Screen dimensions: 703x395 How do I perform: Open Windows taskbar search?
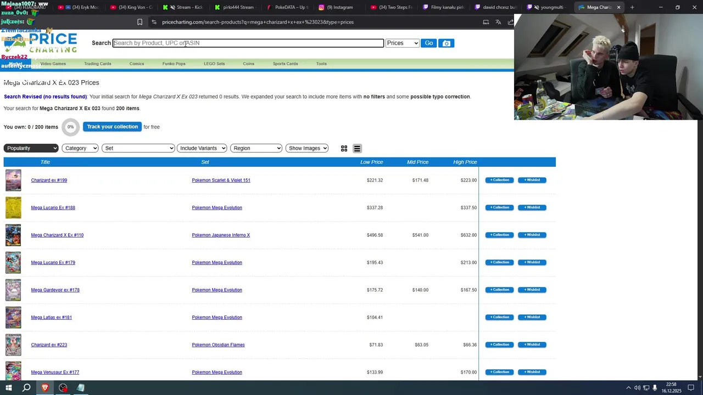(26, 388)
